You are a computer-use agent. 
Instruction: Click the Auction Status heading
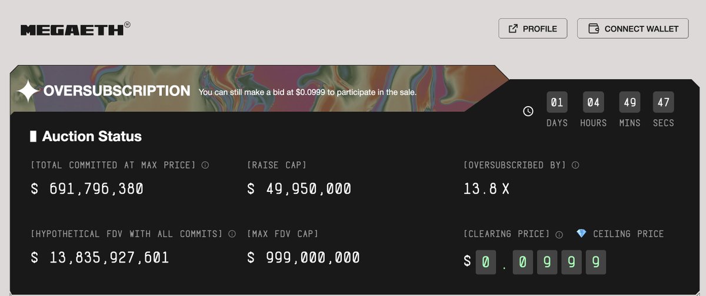click(92, 137)
